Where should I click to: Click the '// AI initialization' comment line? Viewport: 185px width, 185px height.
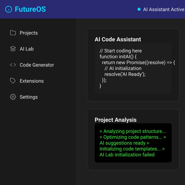tap(123, 68)
